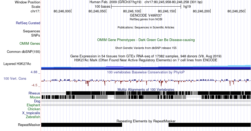
Task: Select the Chicken alignment label
Action: pyautogui.click(x=34, y=109)
